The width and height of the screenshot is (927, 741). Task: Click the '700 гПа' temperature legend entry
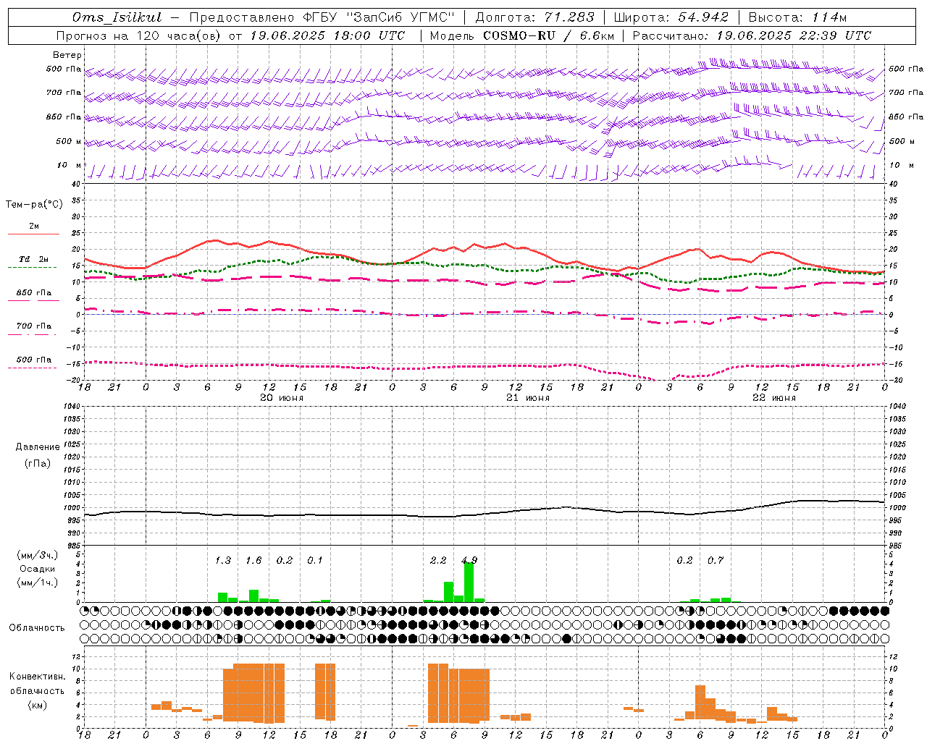pyautogui.click(x=33, y=326)
